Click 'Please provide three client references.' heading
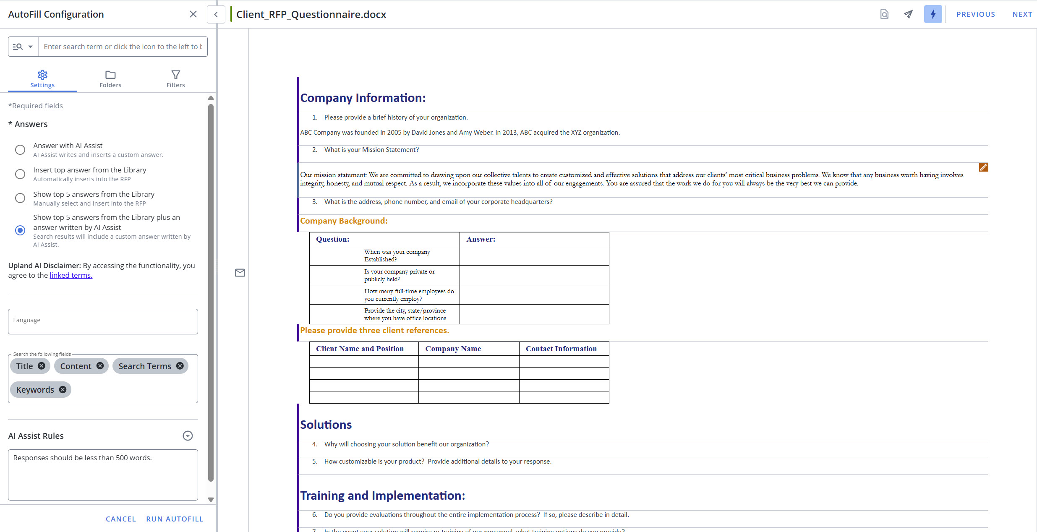 pos(374,331)
